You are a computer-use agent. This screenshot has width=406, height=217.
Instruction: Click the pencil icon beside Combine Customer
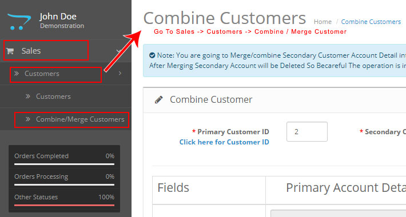coord(159,99)
